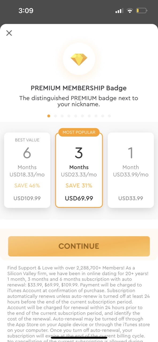Select the 1 Month plan
Image resolution: width=158 pixels, height=342 pixels.
click(131, 170)
